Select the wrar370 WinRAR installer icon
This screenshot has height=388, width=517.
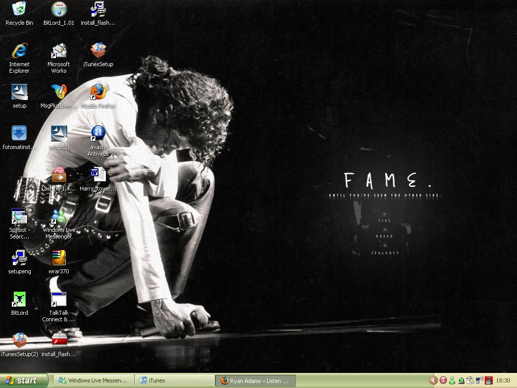coord(59,259)
